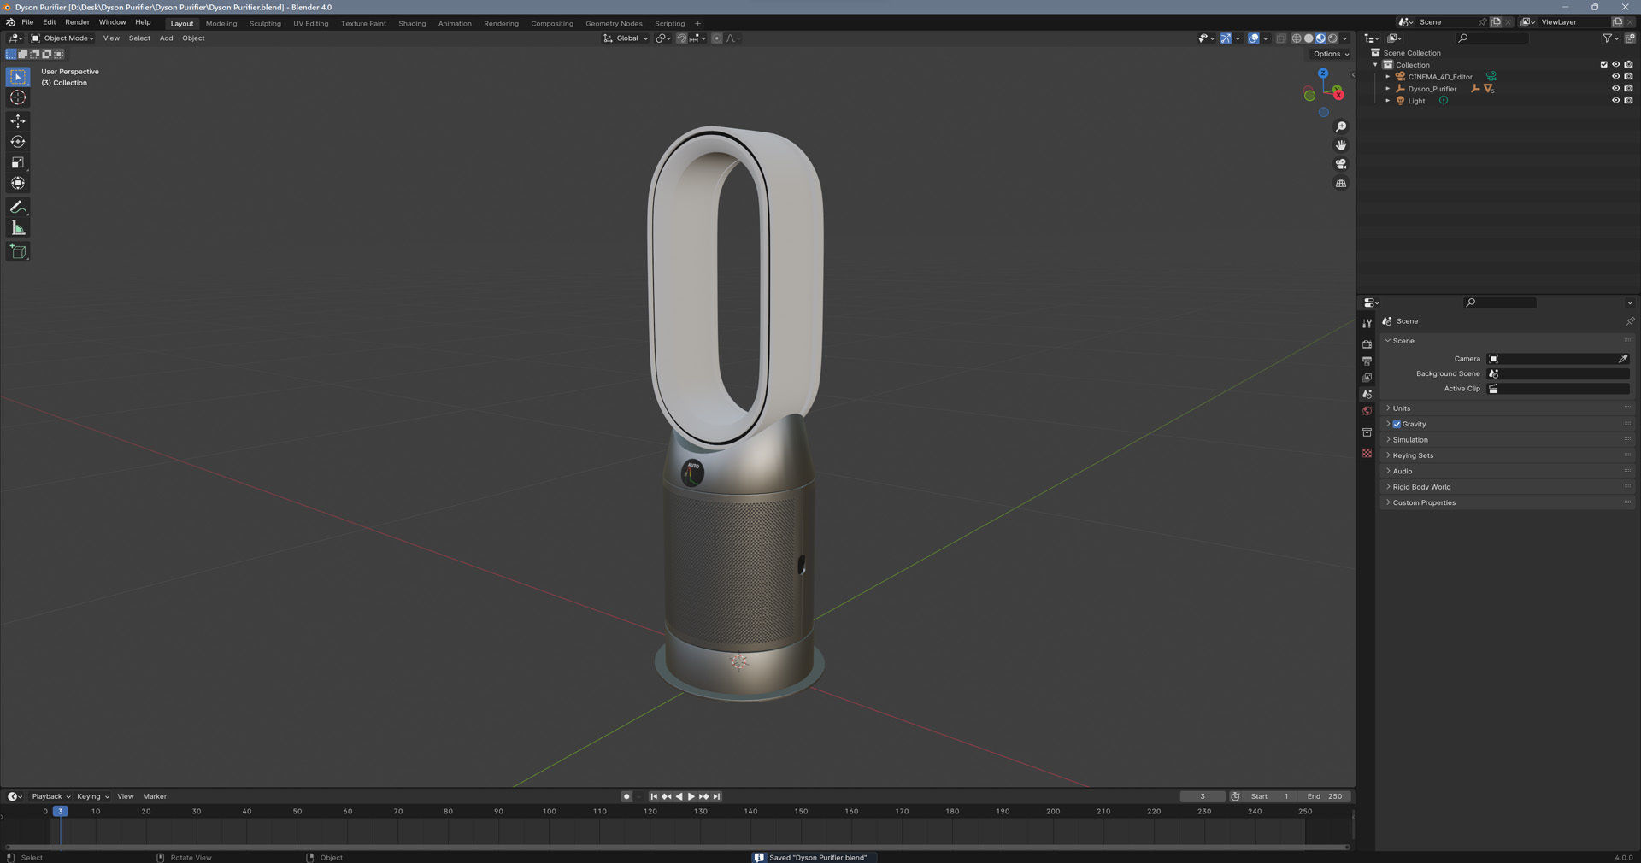Open viewport Options dropdown
This screenshot has height=863, width=1641.
[1331, 54]
